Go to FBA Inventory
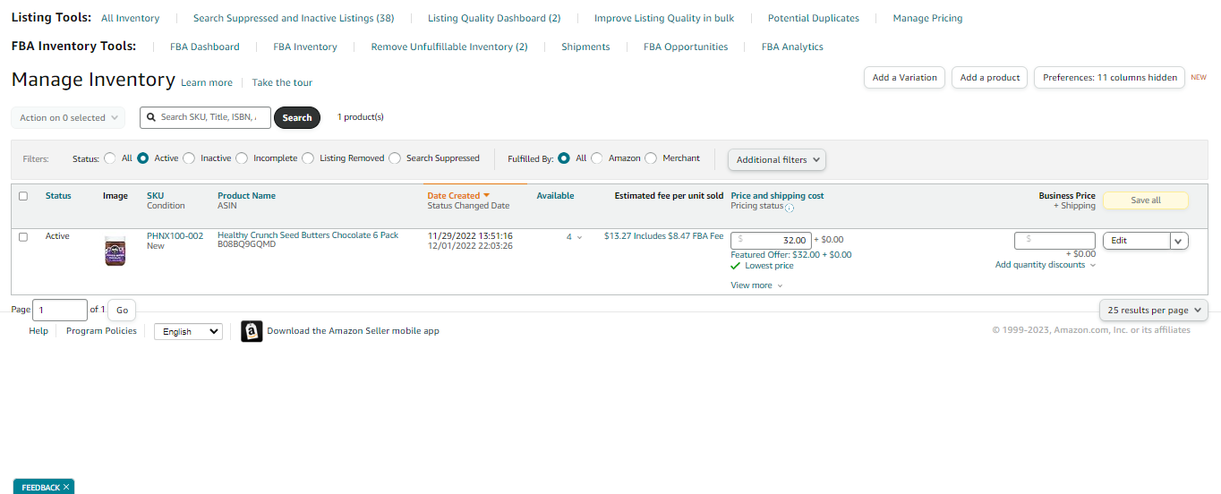Viewport: 1221px width, 494px height. coord(305,47)
